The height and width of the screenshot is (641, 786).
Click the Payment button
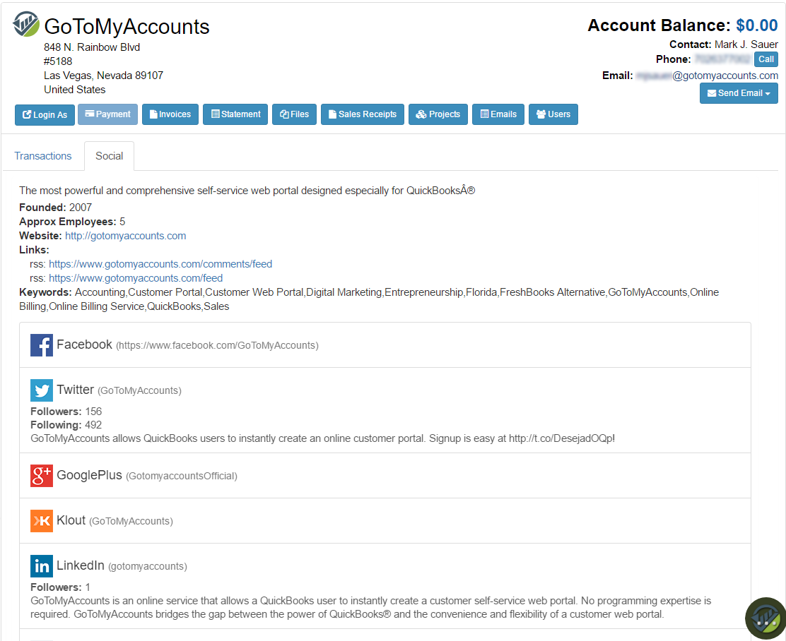[x=108, y=114]
